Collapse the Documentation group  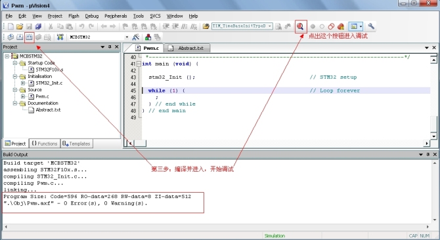15,104
